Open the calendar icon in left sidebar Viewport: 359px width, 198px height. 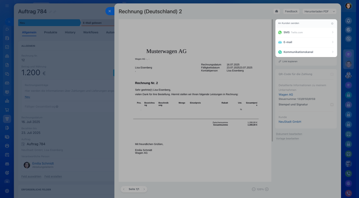(7, 155)
